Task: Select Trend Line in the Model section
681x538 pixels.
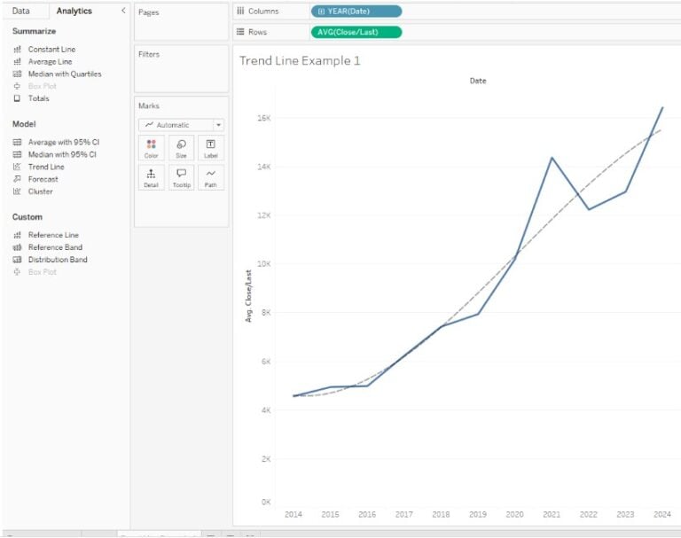Action: (x=45, y=167)
